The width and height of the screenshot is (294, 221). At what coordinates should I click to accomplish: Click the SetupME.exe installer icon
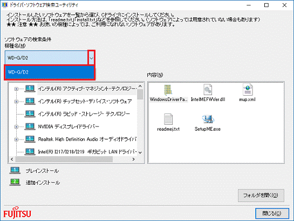pyautogui.click(x=208, y=119)
